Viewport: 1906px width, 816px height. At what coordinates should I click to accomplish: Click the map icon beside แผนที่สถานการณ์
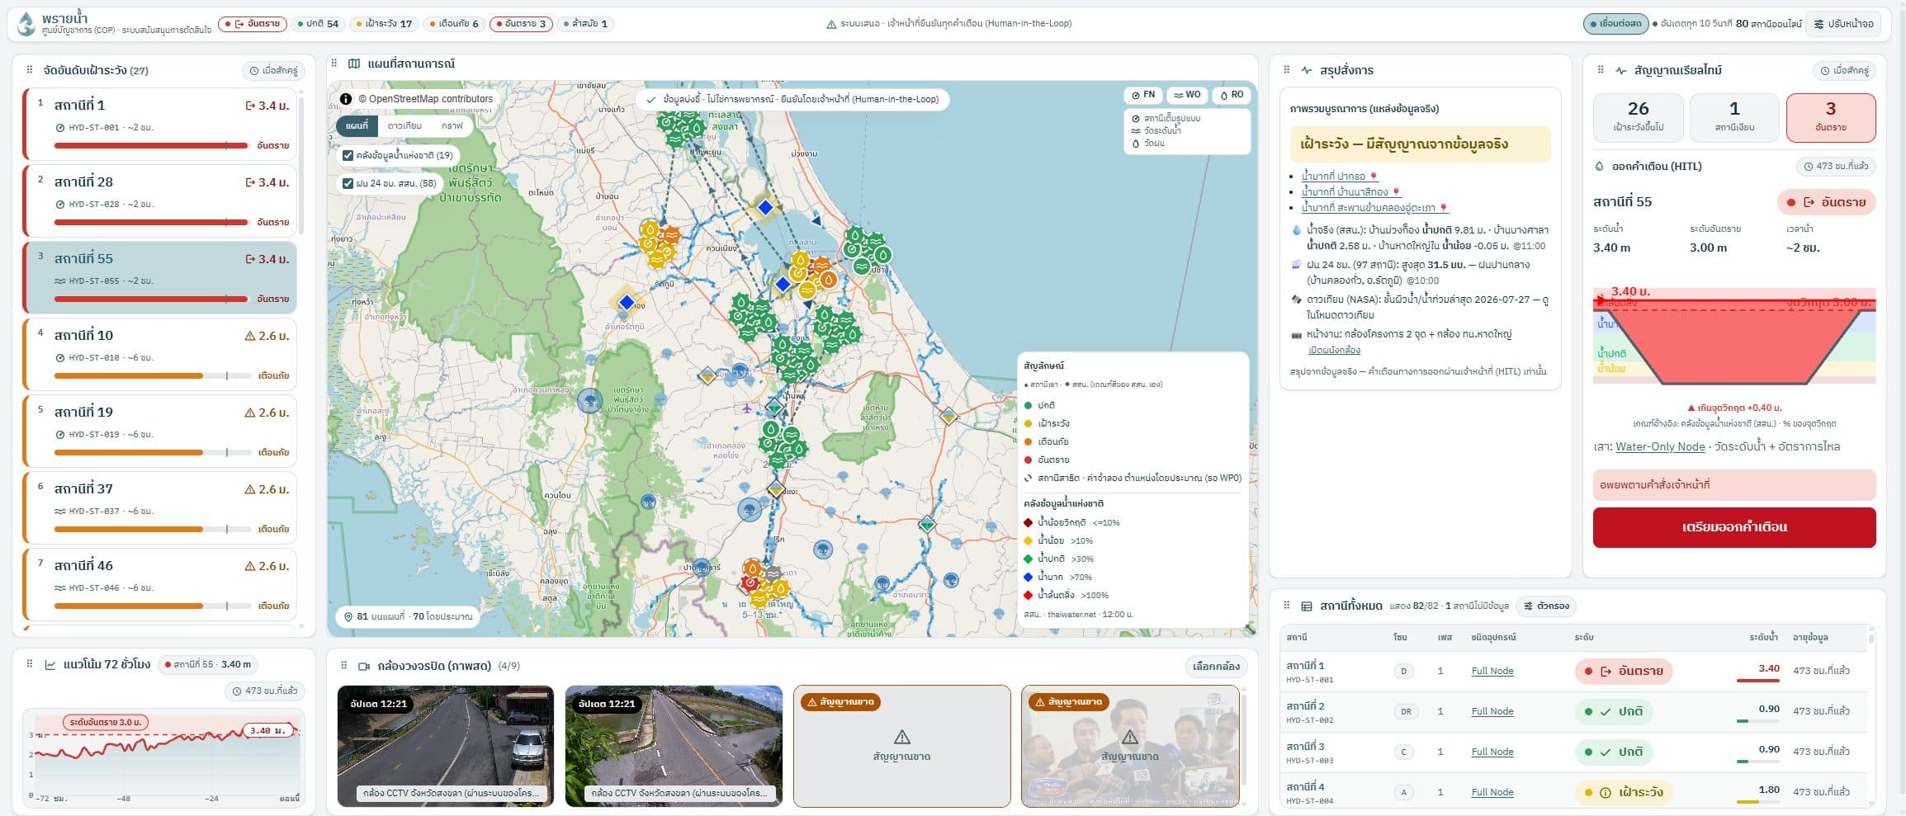click(354, 64)
